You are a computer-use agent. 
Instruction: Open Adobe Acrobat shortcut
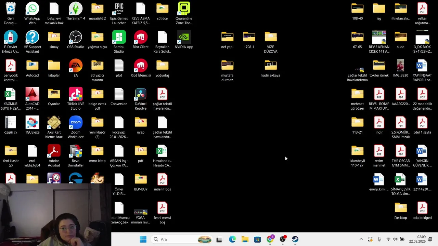click(54, 151)
